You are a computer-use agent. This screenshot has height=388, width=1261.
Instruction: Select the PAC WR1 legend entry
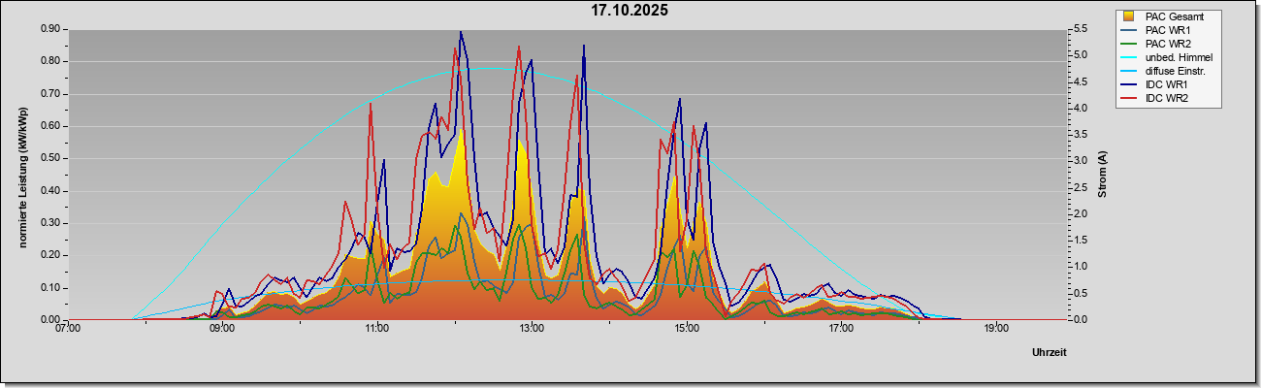click(1167, 30)
